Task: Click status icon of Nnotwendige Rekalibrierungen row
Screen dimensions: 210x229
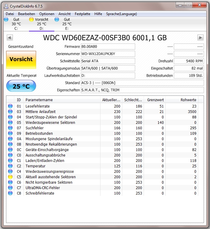Action: click(10, 144)
